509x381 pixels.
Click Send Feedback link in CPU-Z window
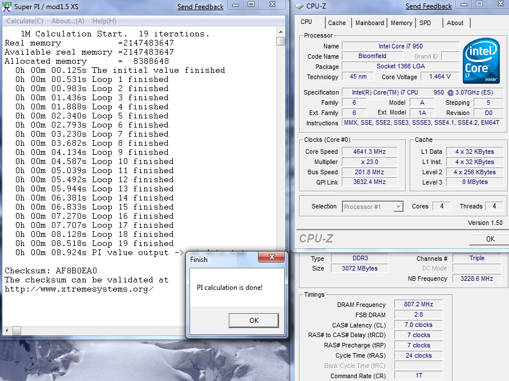pyautogui.click(x=429, y=6)
